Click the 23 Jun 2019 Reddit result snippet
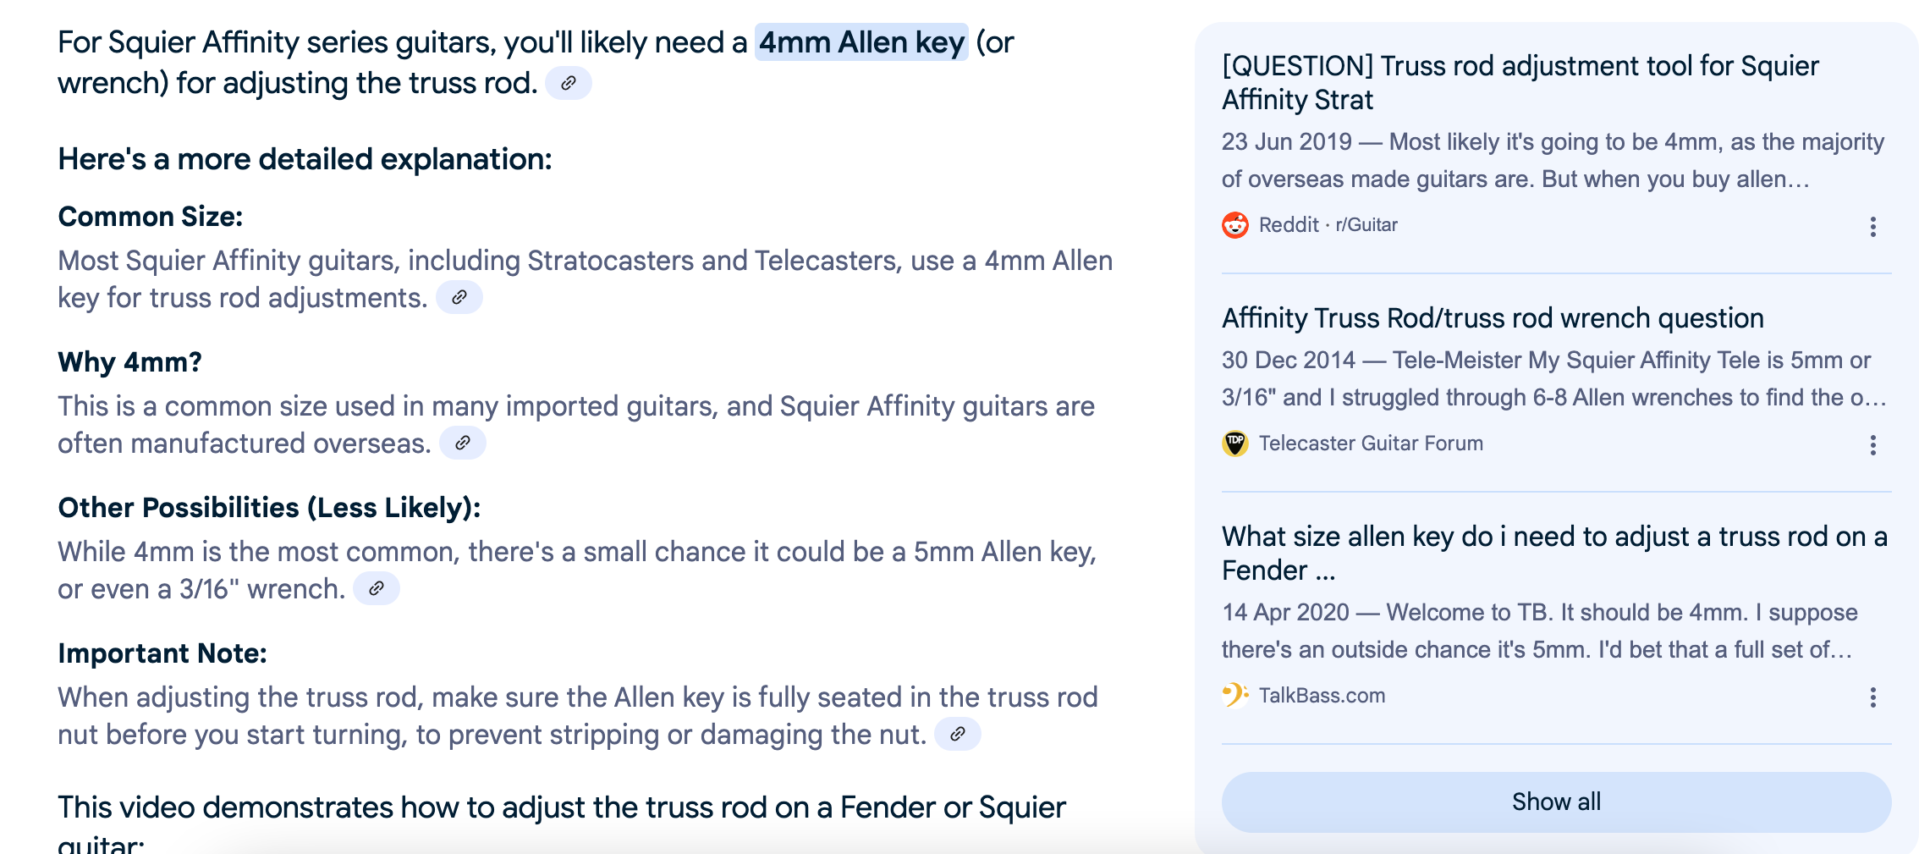 [1552, 161]
